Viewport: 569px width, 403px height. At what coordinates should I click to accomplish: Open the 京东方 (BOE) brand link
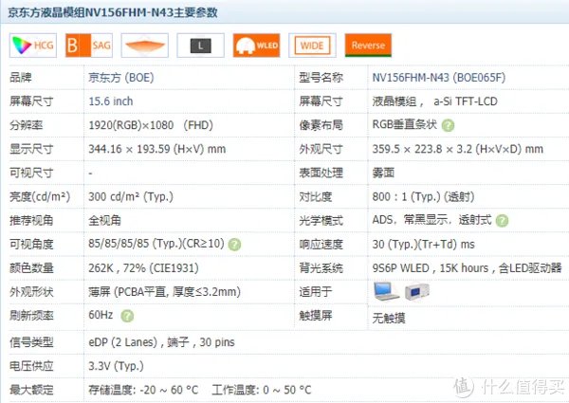click(x=121, y=78)
